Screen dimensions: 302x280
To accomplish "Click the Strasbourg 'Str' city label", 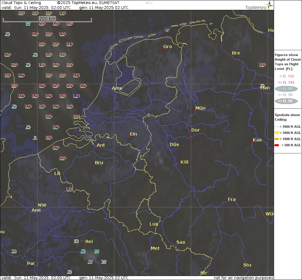I will pos(204,273).
